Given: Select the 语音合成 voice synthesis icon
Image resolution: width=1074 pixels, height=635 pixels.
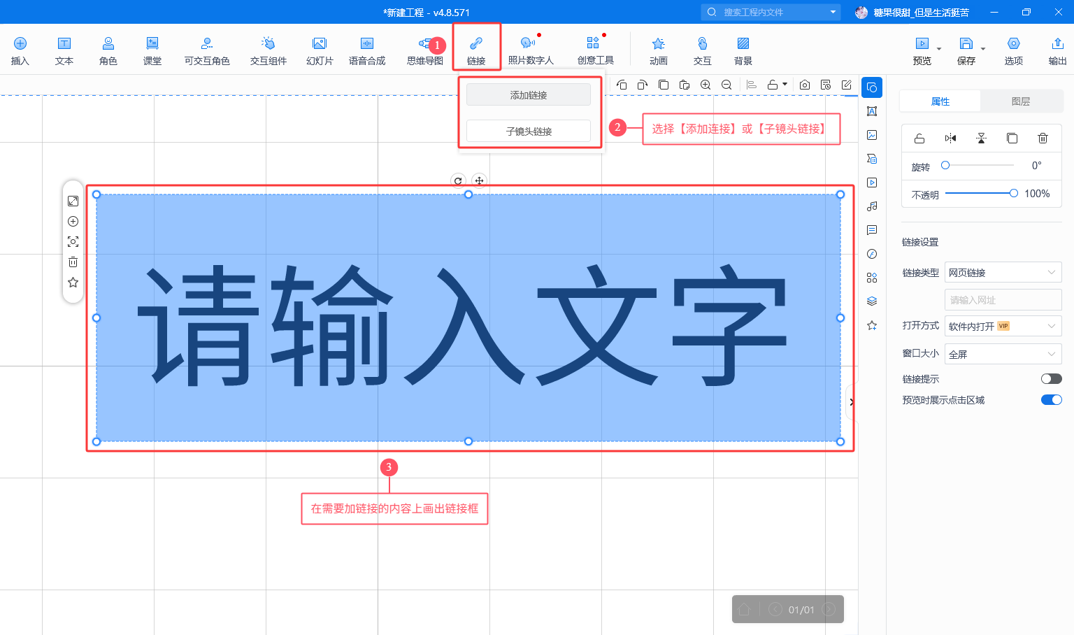Looking at the screenshot, I should (x=367, y=50).
